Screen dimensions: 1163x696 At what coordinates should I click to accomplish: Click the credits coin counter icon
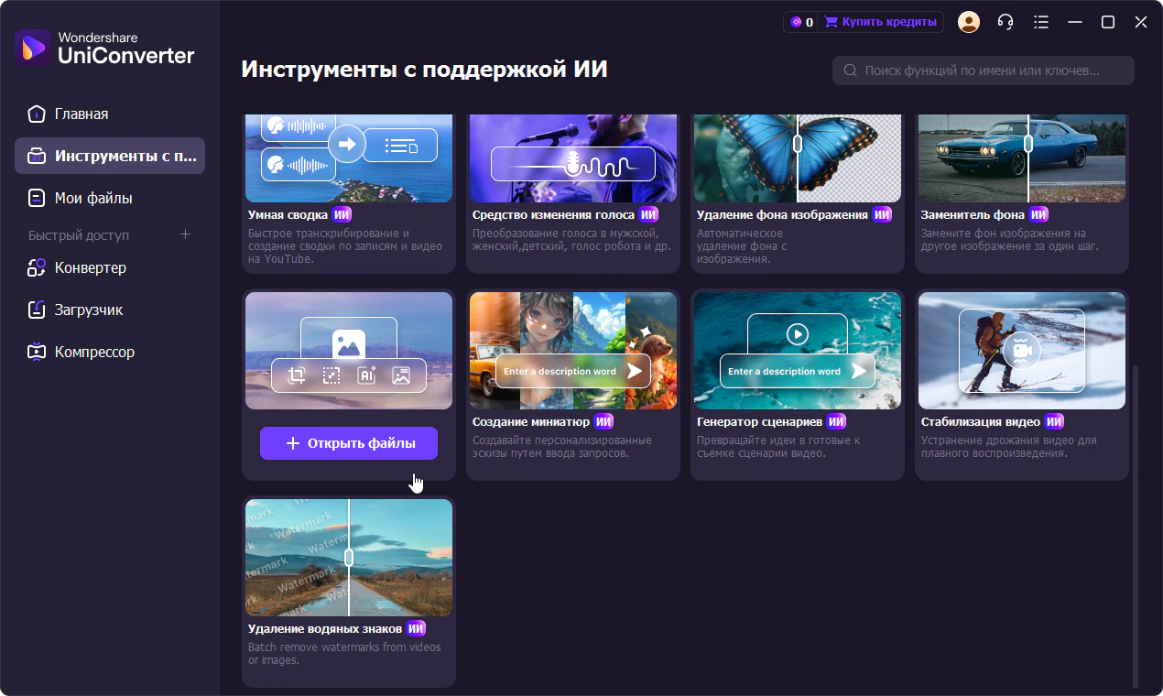click(x=796, y=22)
